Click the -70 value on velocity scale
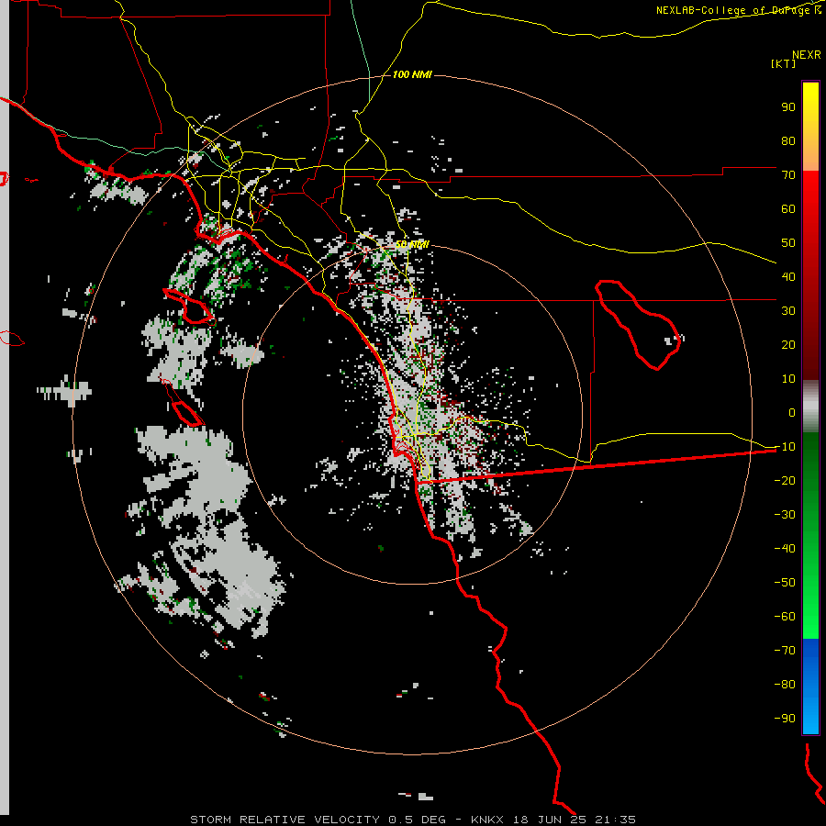The image size is (826, 826). pyautogui.click(x=785, y=650)
